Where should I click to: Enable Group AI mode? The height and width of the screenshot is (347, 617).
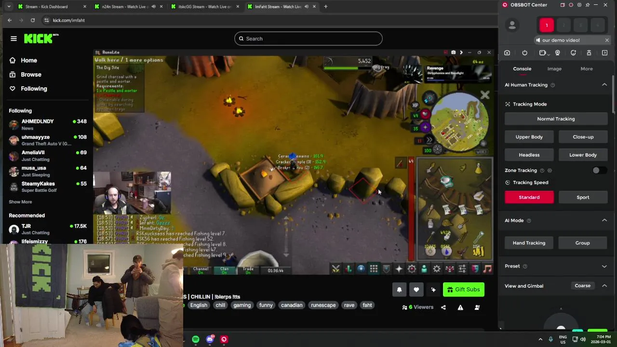tap(582, 243)
